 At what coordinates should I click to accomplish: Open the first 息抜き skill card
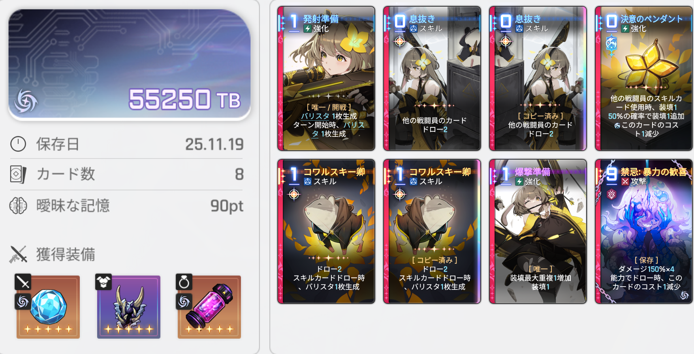[432, 78]
